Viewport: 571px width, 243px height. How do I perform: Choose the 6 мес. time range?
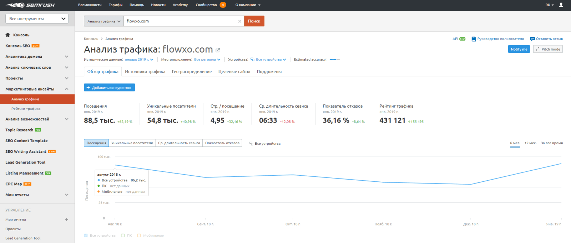point(515,143)
